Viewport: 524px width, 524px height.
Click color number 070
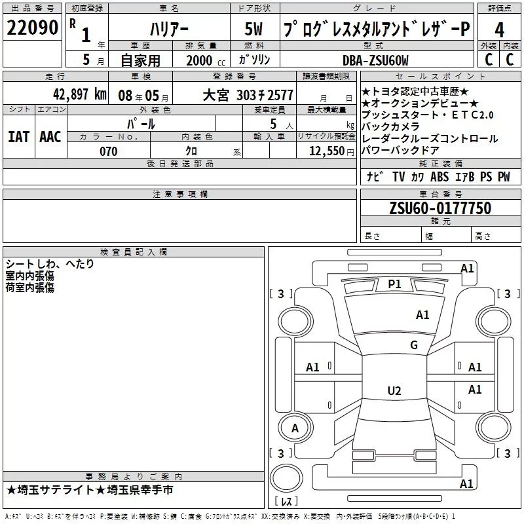pos(109,151)
